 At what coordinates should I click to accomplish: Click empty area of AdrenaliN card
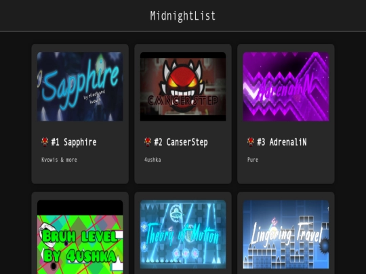tap(286, 174)
